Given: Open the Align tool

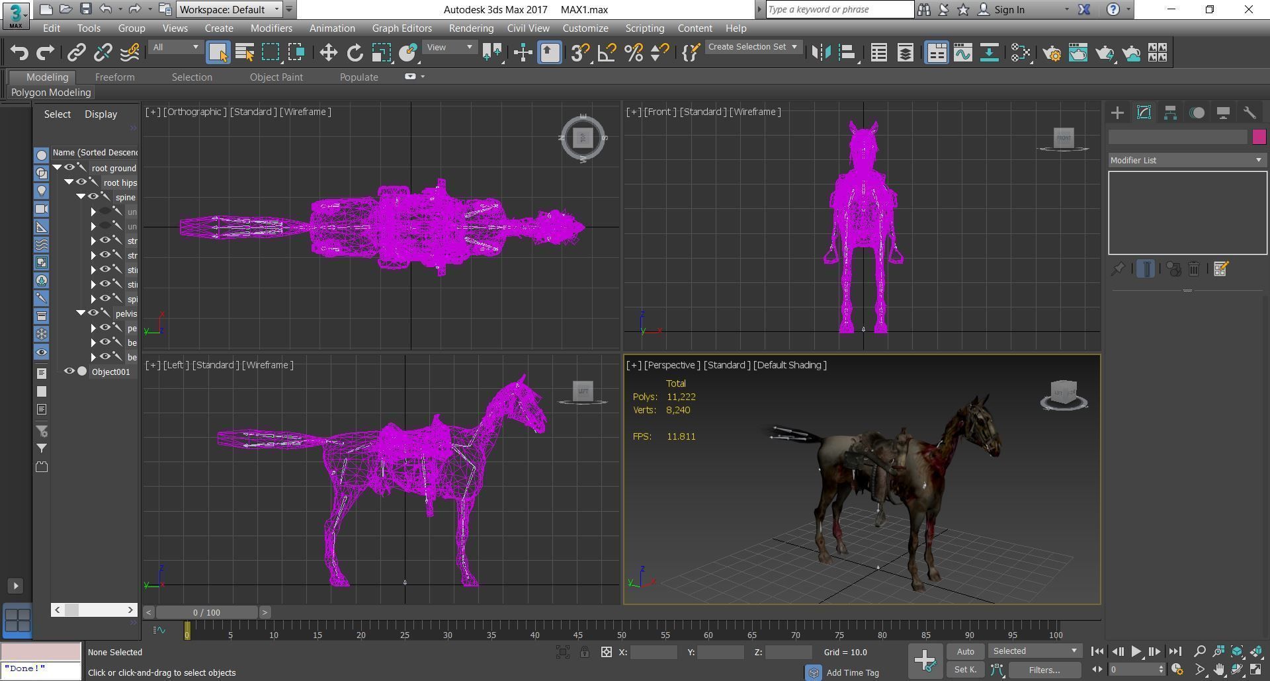Looking at the screenshot, I should click(848, 53).
